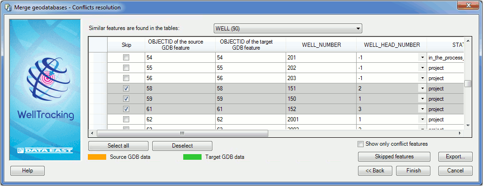Click the horizontal scrollbar right arrow

pos(460,133)
